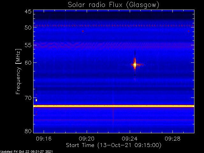Click the 45 frequency tick label

pos(28,12)
